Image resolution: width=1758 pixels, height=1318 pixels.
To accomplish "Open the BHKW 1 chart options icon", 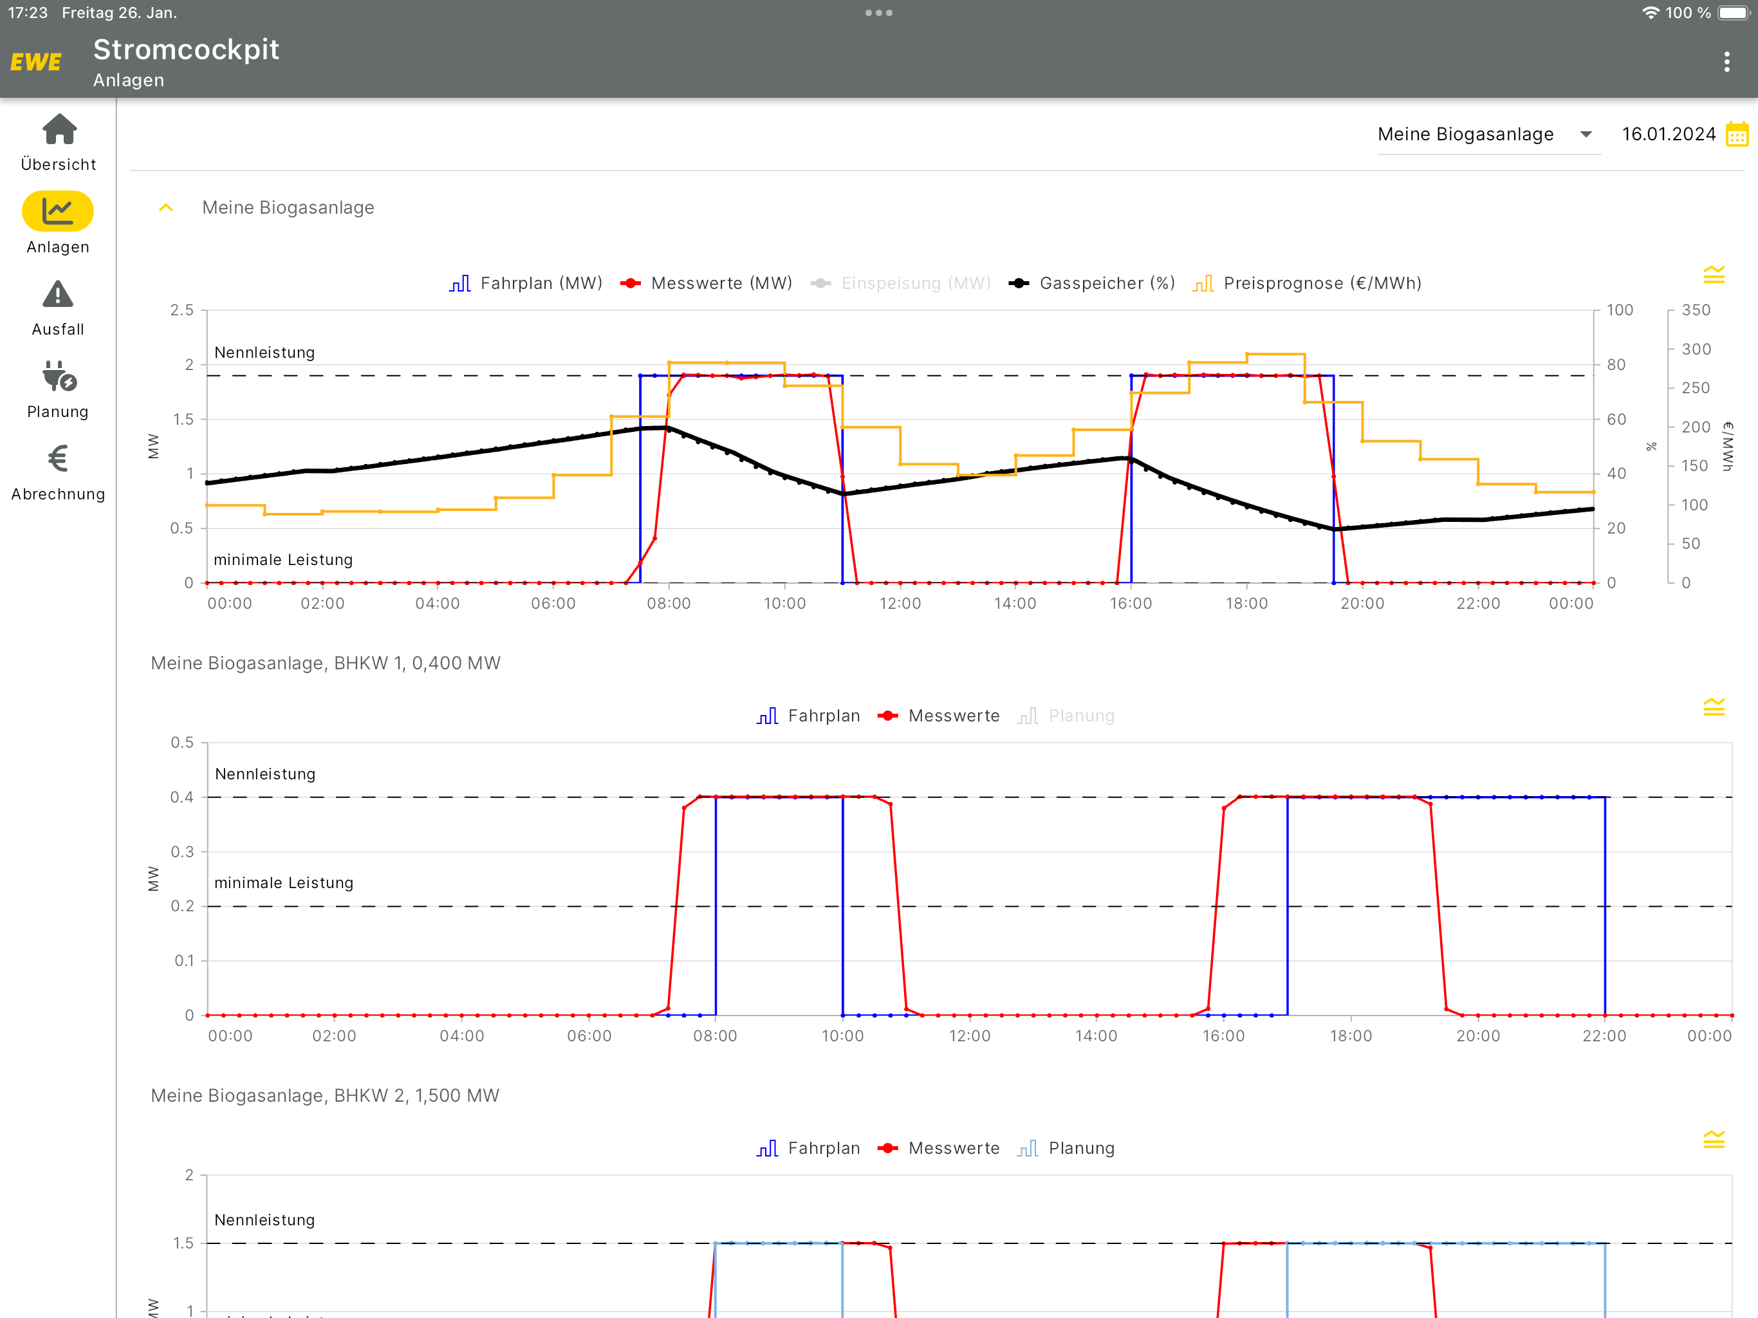I will [x=1714, y=707].
